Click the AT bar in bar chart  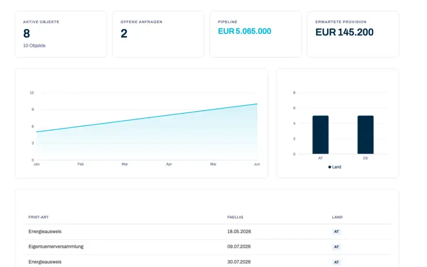321,135
